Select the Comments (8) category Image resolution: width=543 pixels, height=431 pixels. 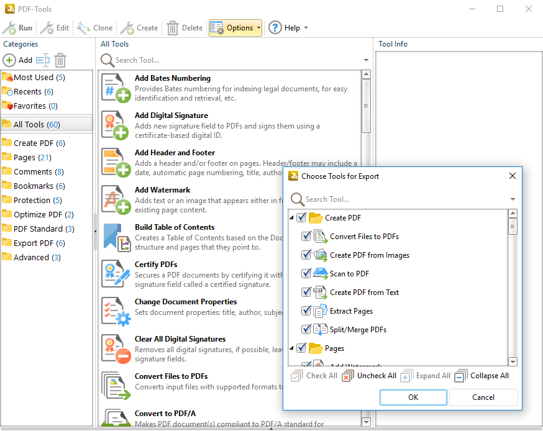point(47,171)
